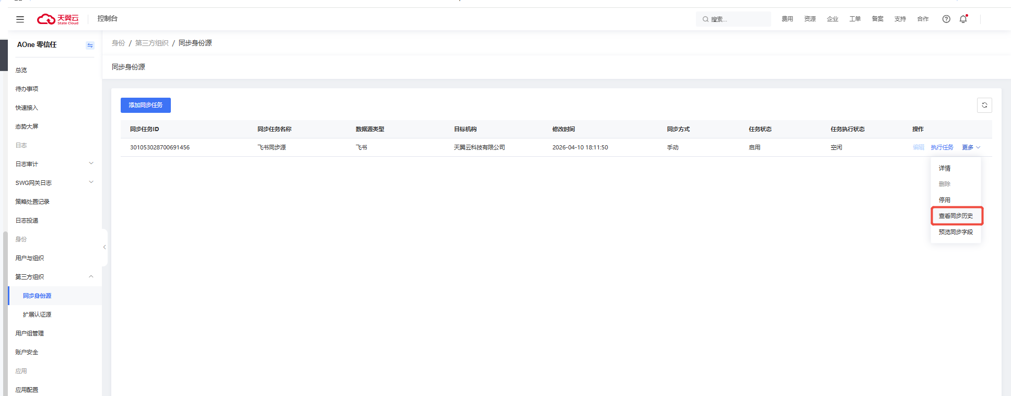This screenshot has height=396, width=1011.
Task: Click the State Cloud logo
Action: tap(57, 19)
